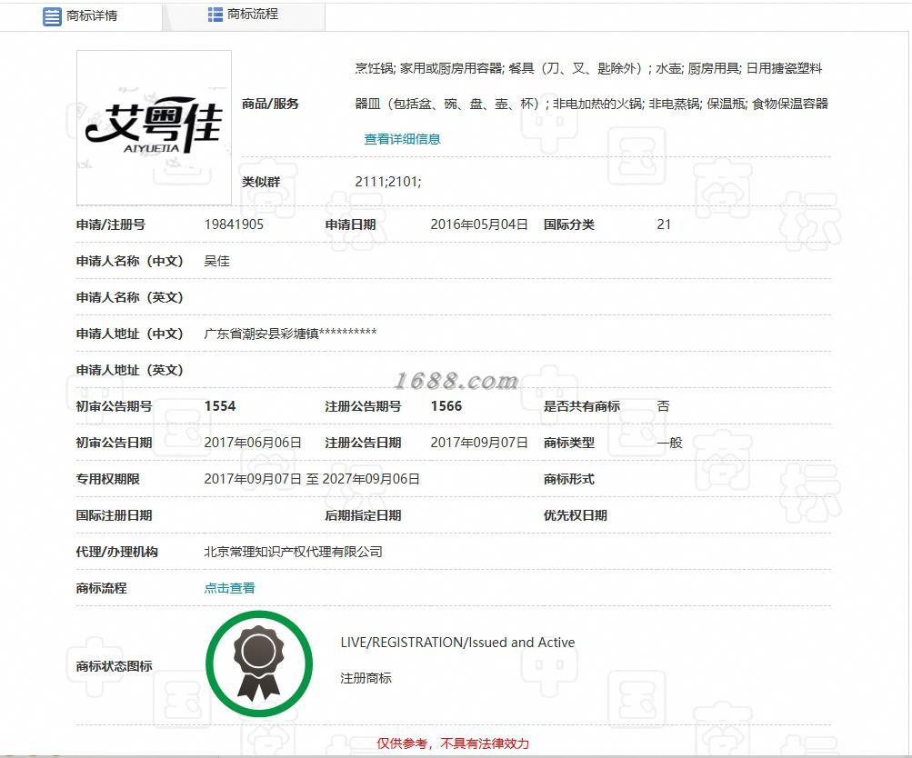Select the exclusive rights period date range

[x=312, y=479]
